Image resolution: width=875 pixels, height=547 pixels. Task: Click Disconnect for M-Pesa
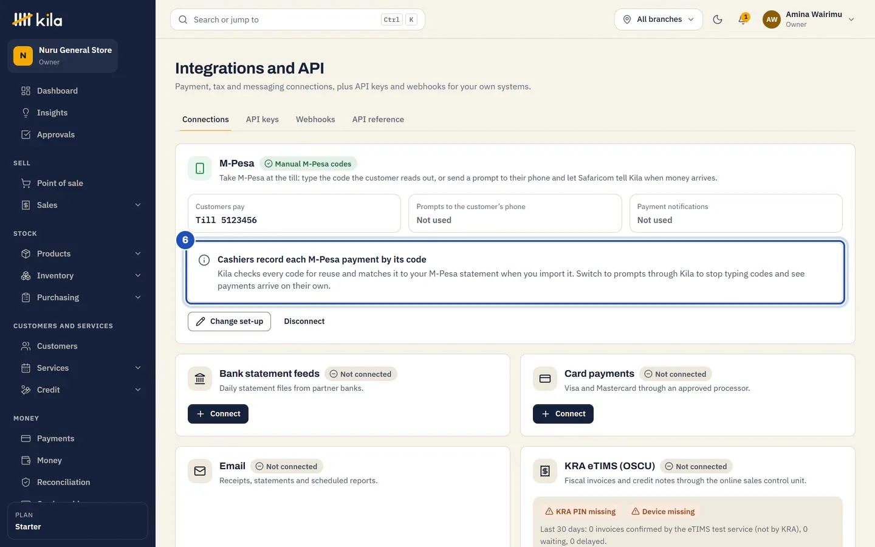point(304,322)
